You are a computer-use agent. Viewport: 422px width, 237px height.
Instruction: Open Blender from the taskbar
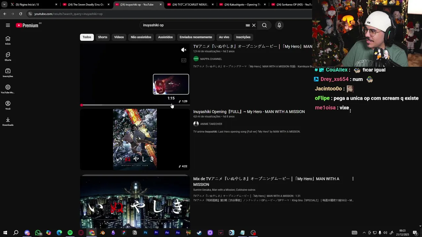pyautogui.click(x=103, y=233)
